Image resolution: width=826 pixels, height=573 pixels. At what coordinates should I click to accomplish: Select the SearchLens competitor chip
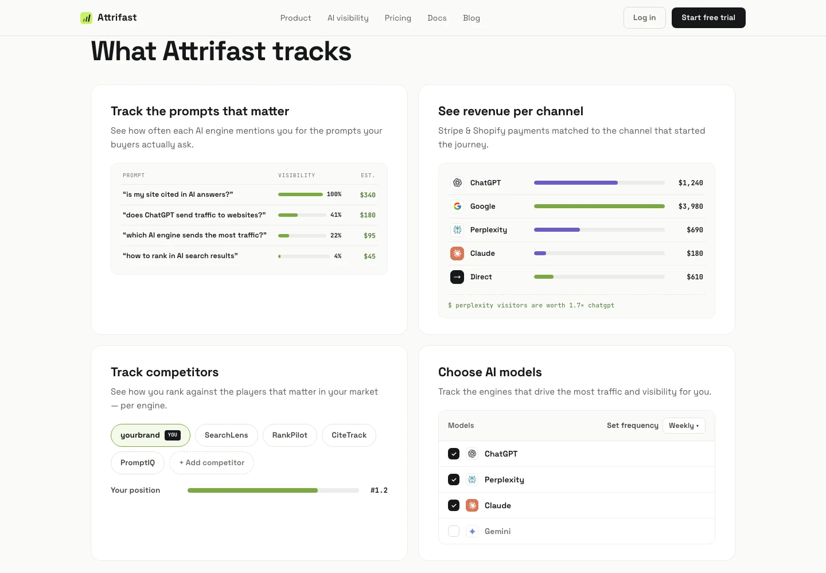coord(227,435)
